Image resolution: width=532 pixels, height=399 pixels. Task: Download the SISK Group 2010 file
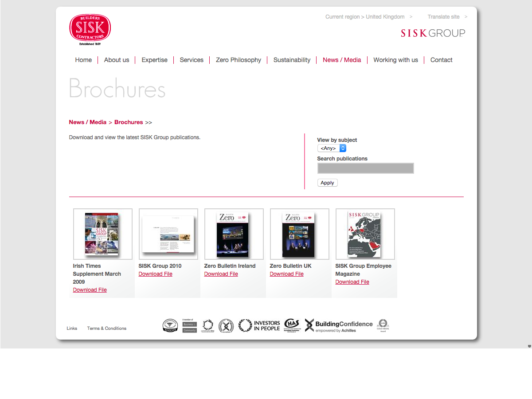pyautogui.click(x=156, y=274)
